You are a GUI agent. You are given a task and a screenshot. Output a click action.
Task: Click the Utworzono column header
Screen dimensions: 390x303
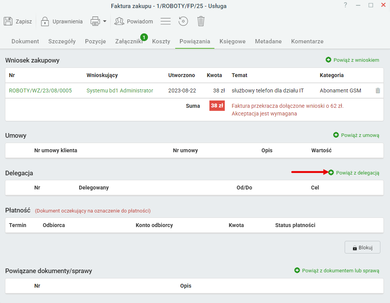coord(182,75)
